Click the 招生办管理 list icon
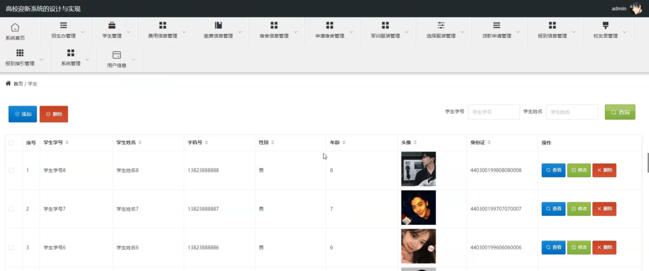The image size is (649, 271). tap(63, 25)
